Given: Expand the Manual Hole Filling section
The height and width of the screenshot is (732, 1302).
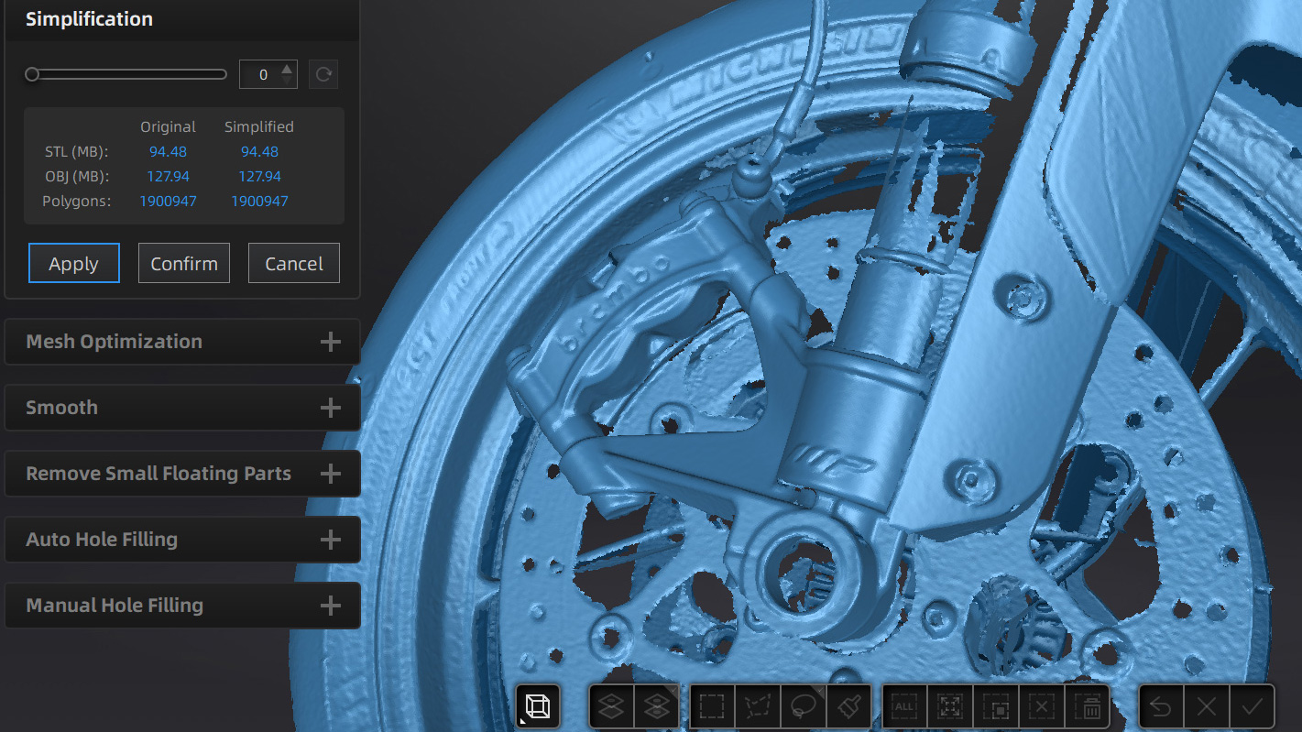Looking at the screenshot, I should 182,606.
